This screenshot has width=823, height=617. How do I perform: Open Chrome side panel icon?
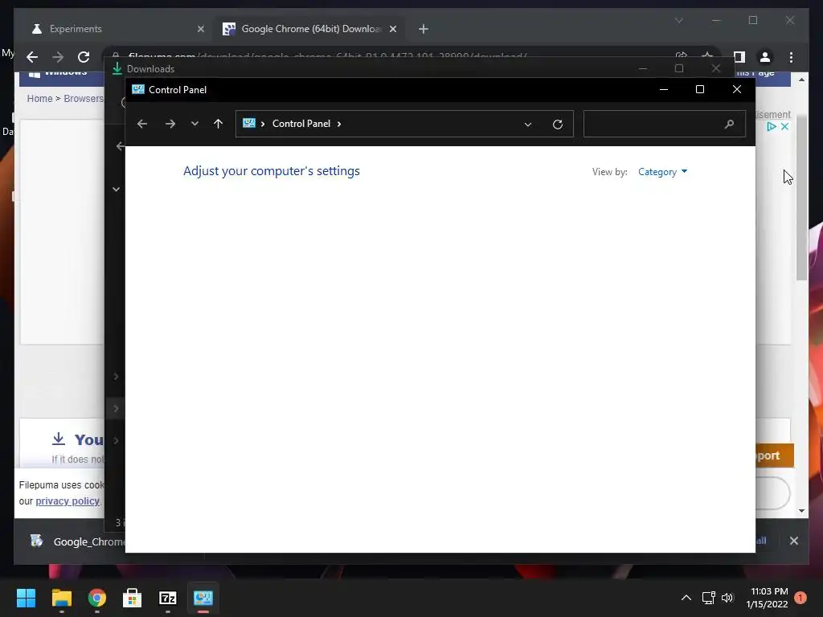[739, 57]
